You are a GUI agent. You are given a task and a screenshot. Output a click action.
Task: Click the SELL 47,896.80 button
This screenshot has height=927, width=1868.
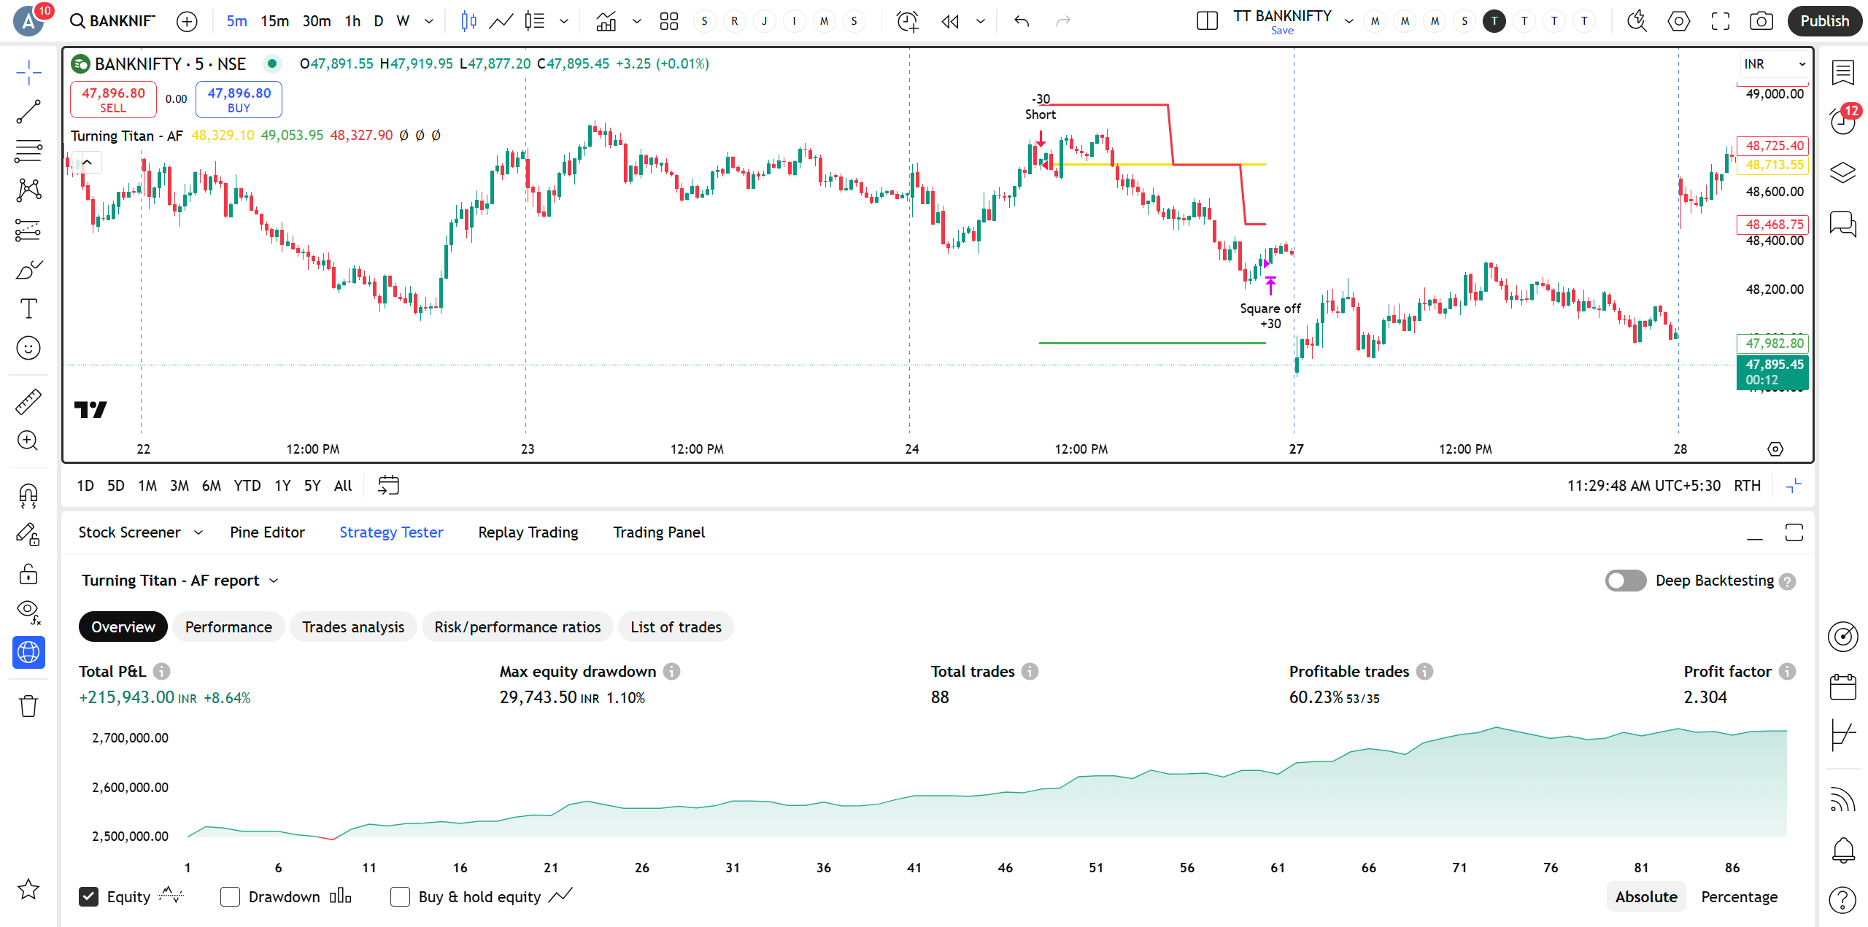(x=113, y=99)
